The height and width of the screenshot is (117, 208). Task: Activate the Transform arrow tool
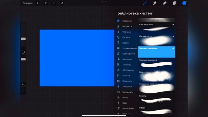click(62, 3)
